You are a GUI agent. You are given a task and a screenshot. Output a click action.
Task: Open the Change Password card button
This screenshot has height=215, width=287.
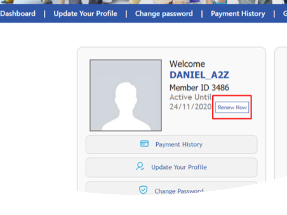pos(172,188)
